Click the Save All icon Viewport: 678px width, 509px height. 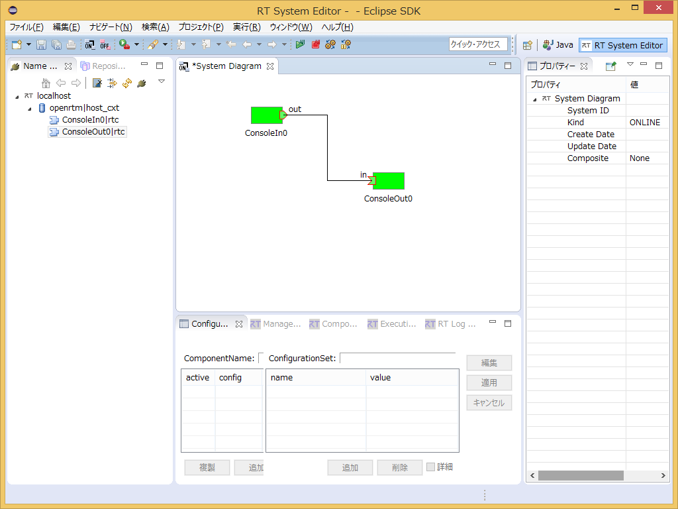pyautogui.click(x=56, y=44)
